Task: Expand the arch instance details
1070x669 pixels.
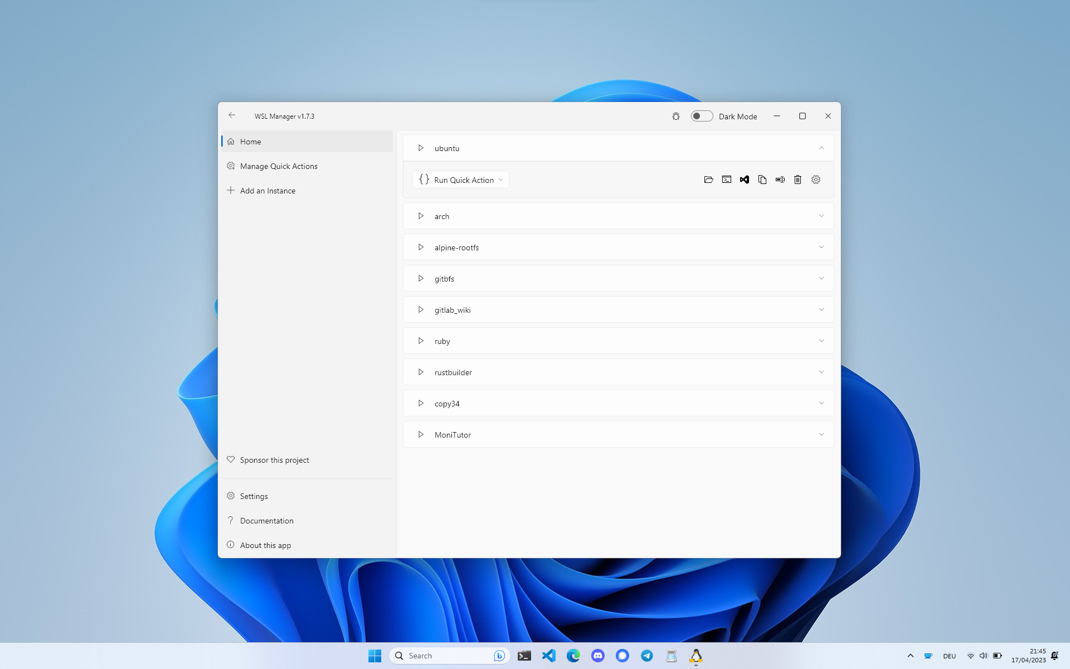Action: pos(821,216)
